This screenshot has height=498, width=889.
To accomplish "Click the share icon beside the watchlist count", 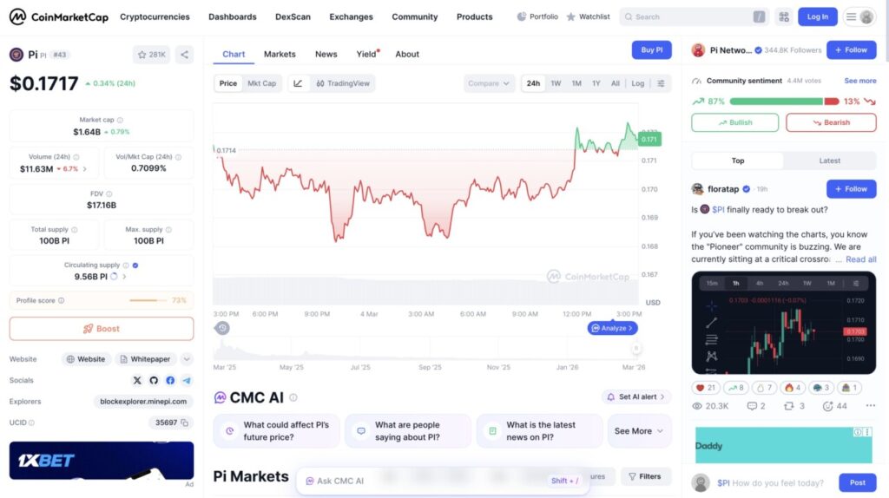I will click(184, 55).
